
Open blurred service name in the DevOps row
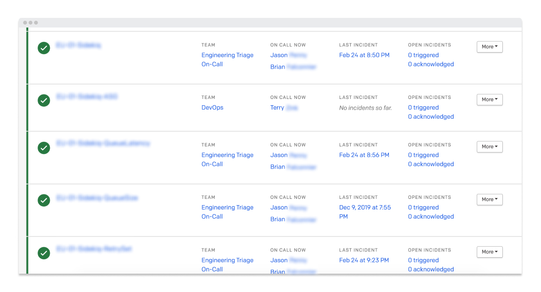[x=86, y=97]
